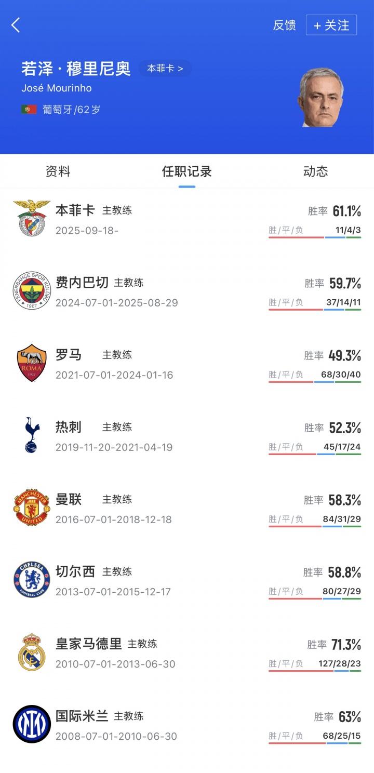The width and height of the screenshot is (374, 773).
Task: Switch to the 资料 tab
Action: (x=58, y=171)
